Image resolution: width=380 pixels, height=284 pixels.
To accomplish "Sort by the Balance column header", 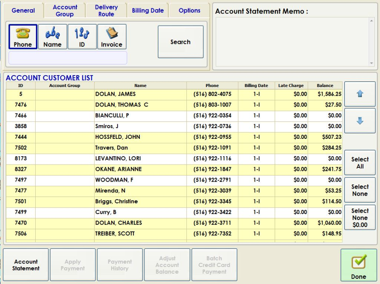I will 325,85.
